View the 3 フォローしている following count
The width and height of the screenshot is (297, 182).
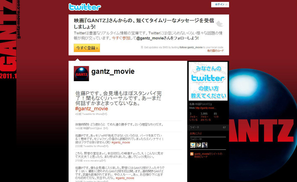pyautogui.click(x=193, y=117)
